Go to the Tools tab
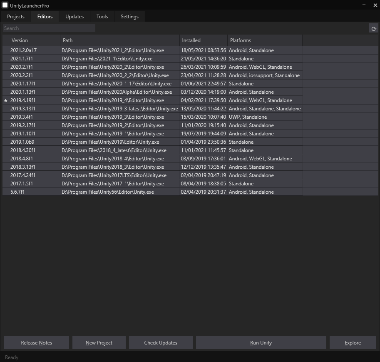Image resolution: width=380 pixels, height=362 pixels. (x=102, y=17)
